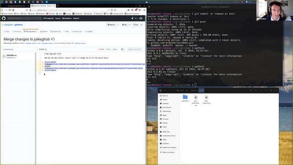The width and height of the screenshot is (293, 165).
Task: Select the test_imports.py file
Action: pyautogui.click(x=206, y=99)
